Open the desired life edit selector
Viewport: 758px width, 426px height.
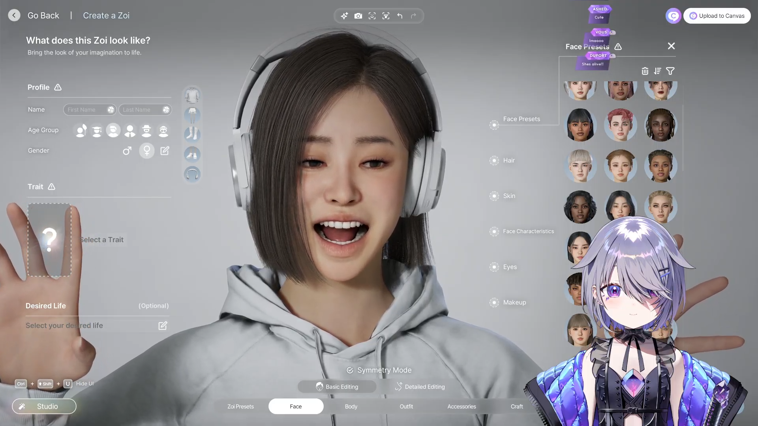pyautogui.click(x=163, y=325)
